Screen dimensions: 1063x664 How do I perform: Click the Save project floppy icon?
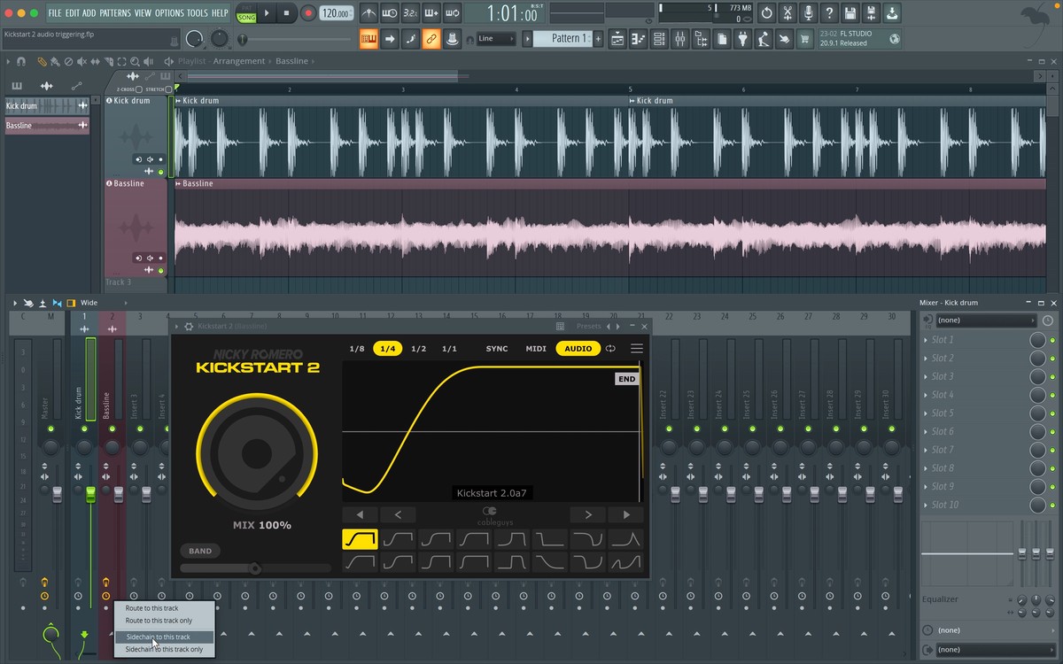(850, 13)
